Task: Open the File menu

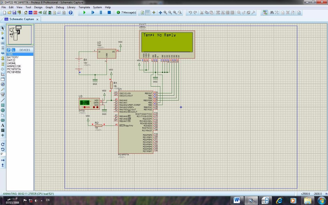Action: click(3, 7)
